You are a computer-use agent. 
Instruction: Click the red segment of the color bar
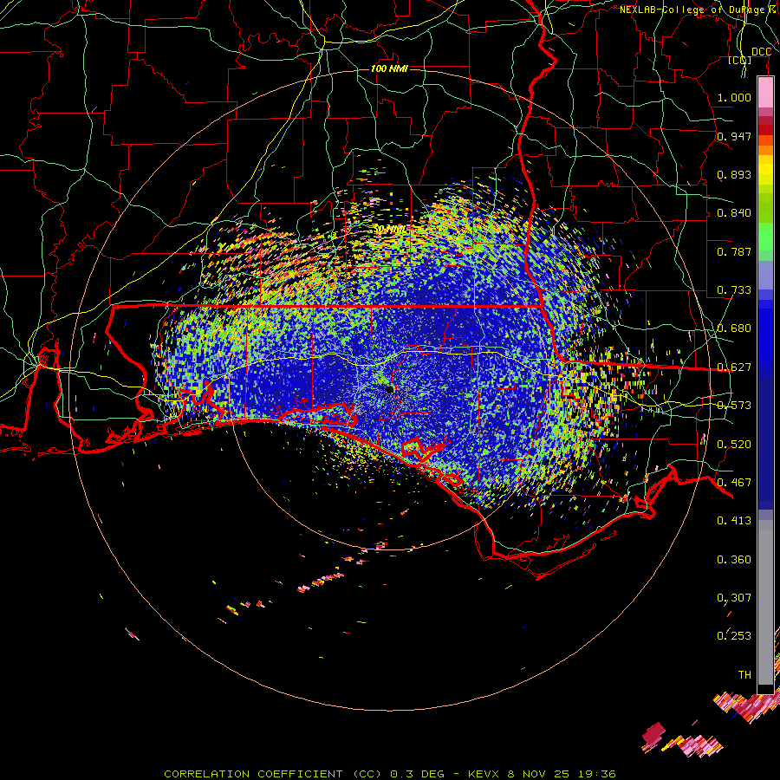click(x=765, y=130)
